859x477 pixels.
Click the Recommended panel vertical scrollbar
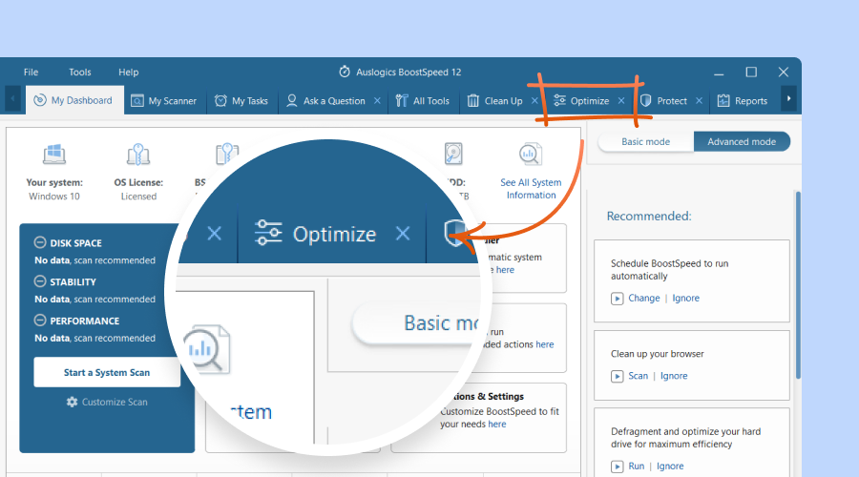pos(798,286)
